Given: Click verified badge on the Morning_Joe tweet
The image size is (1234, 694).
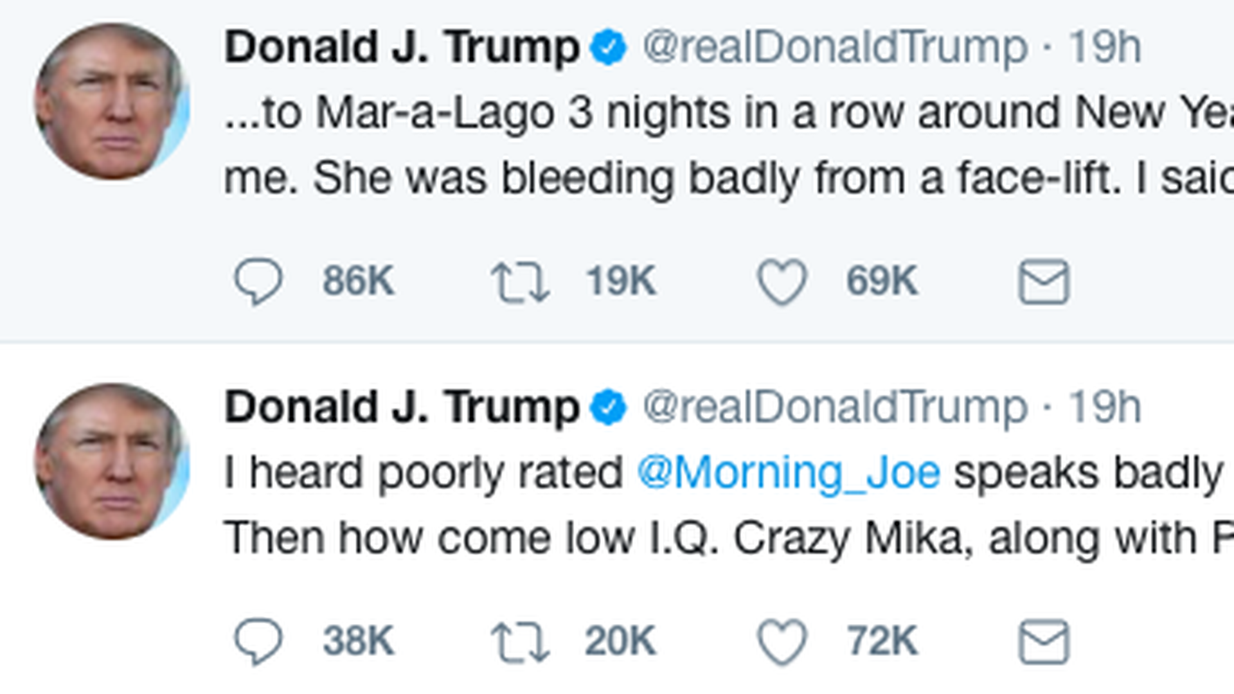Looking at the screenshot, I should pyautogui.click(x=608, y=407).
